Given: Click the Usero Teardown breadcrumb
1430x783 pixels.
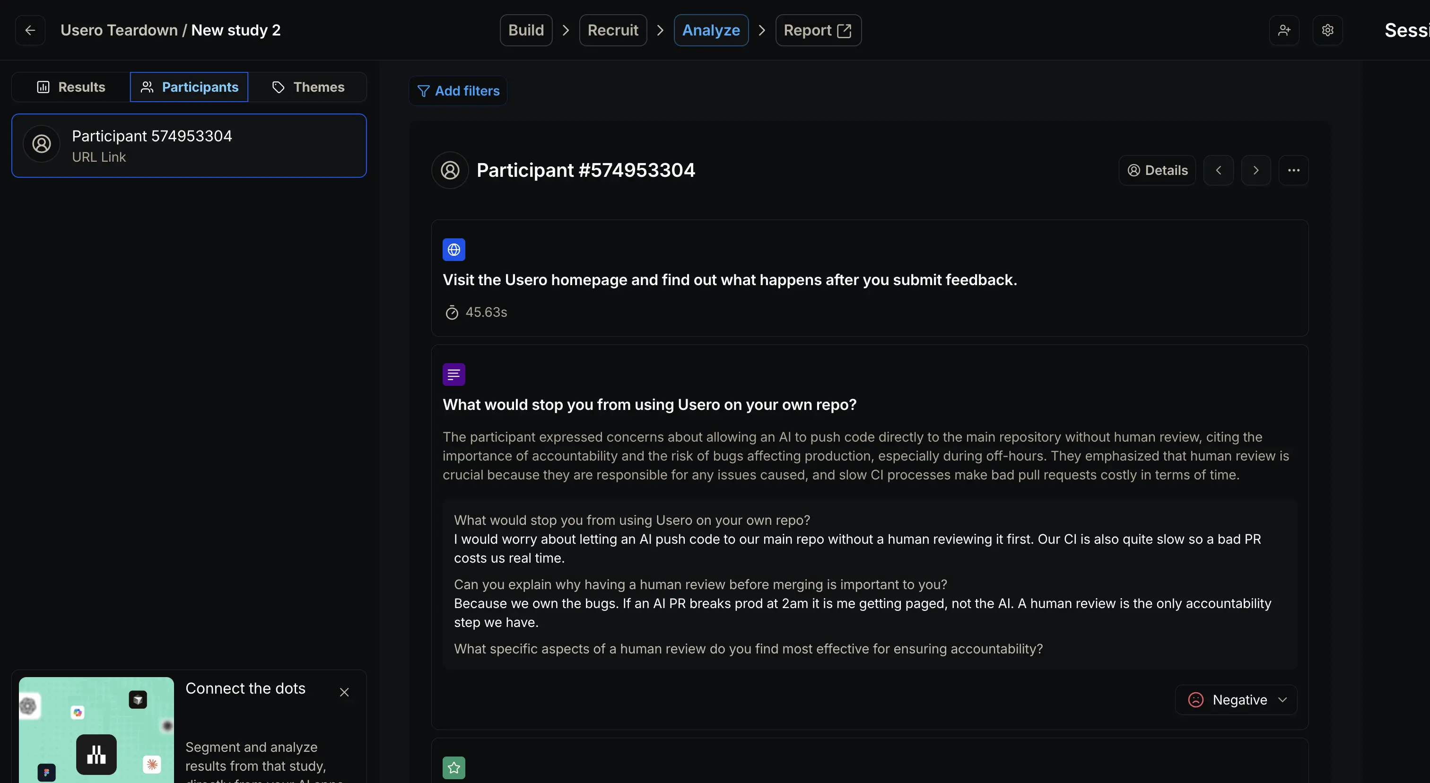Looking at the screenshot, I should [119, 30].
